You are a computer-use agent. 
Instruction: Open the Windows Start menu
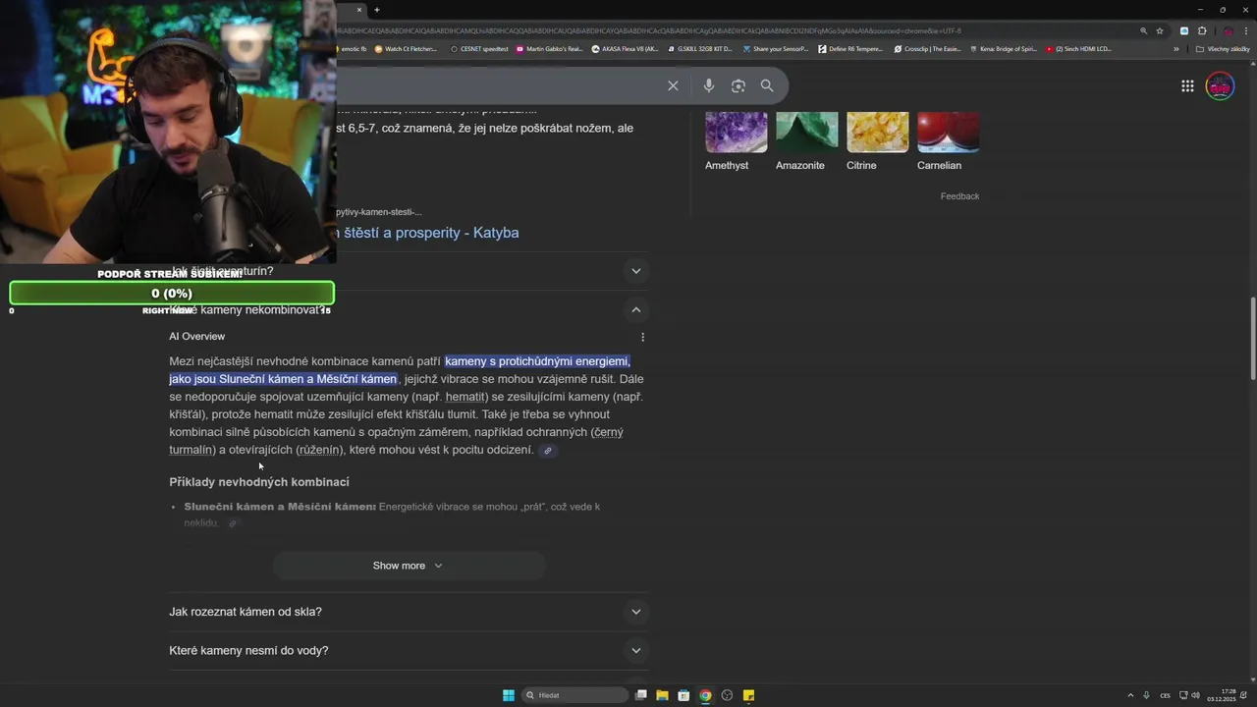pos(509,695)
